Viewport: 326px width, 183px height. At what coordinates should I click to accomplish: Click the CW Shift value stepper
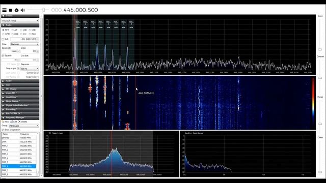[30, 60]
